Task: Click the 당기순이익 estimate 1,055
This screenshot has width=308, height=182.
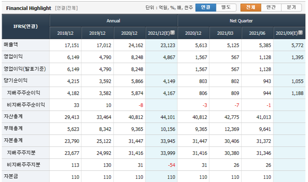Action: coord(297,81)
